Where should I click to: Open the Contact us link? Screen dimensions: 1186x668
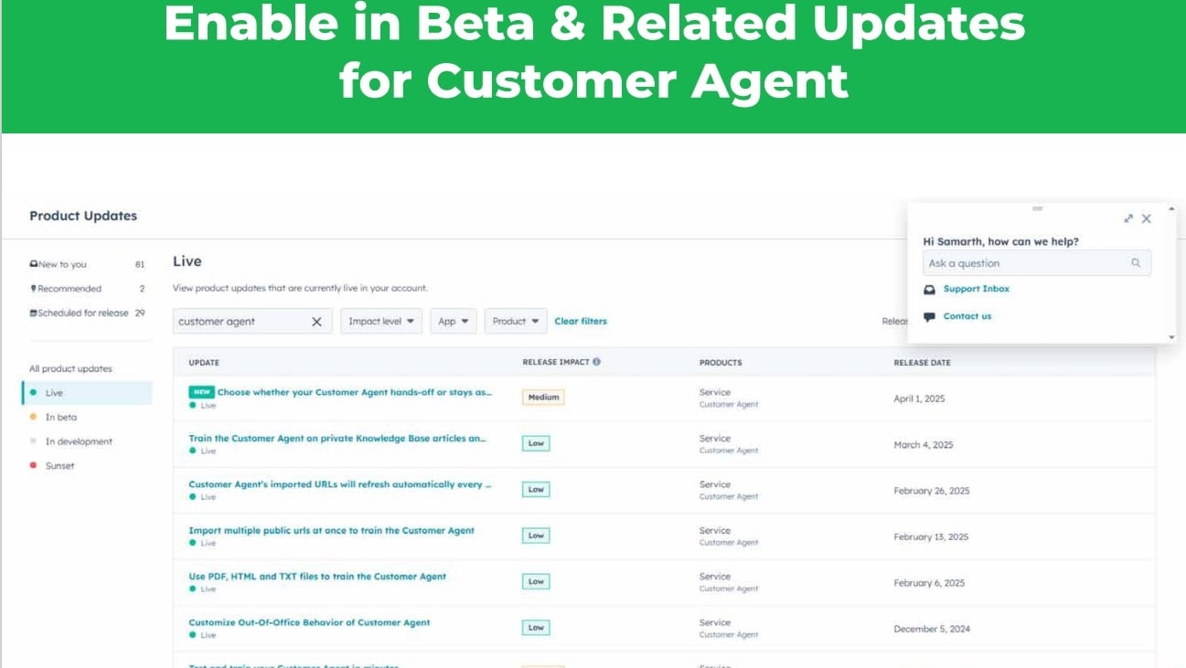click(967, 316)
